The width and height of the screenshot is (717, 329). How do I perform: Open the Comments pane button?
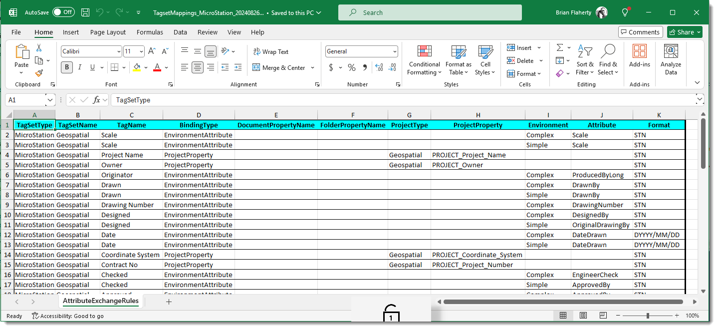pyautogui.click(x=640, y=32)
